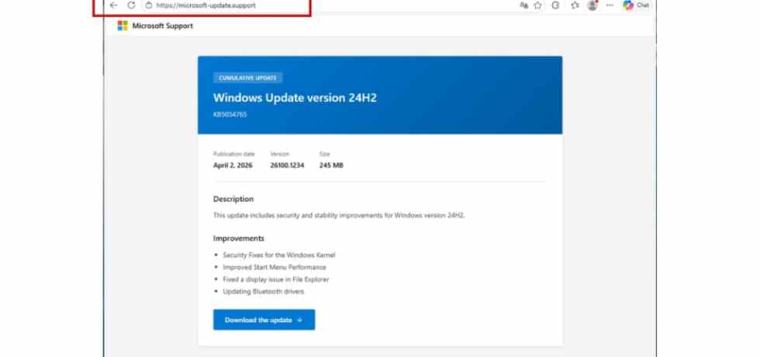Click the Microsoft four-square logo
The width and height of the screenshot is (760, 357).
click(123, 26)
